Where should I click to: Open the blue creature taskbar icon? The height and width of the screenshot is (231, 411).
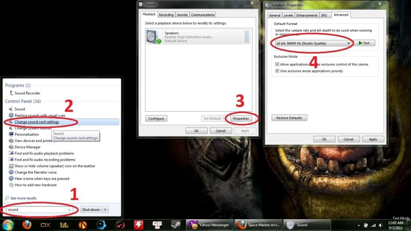pyautogui.click(x=101, y=225)
